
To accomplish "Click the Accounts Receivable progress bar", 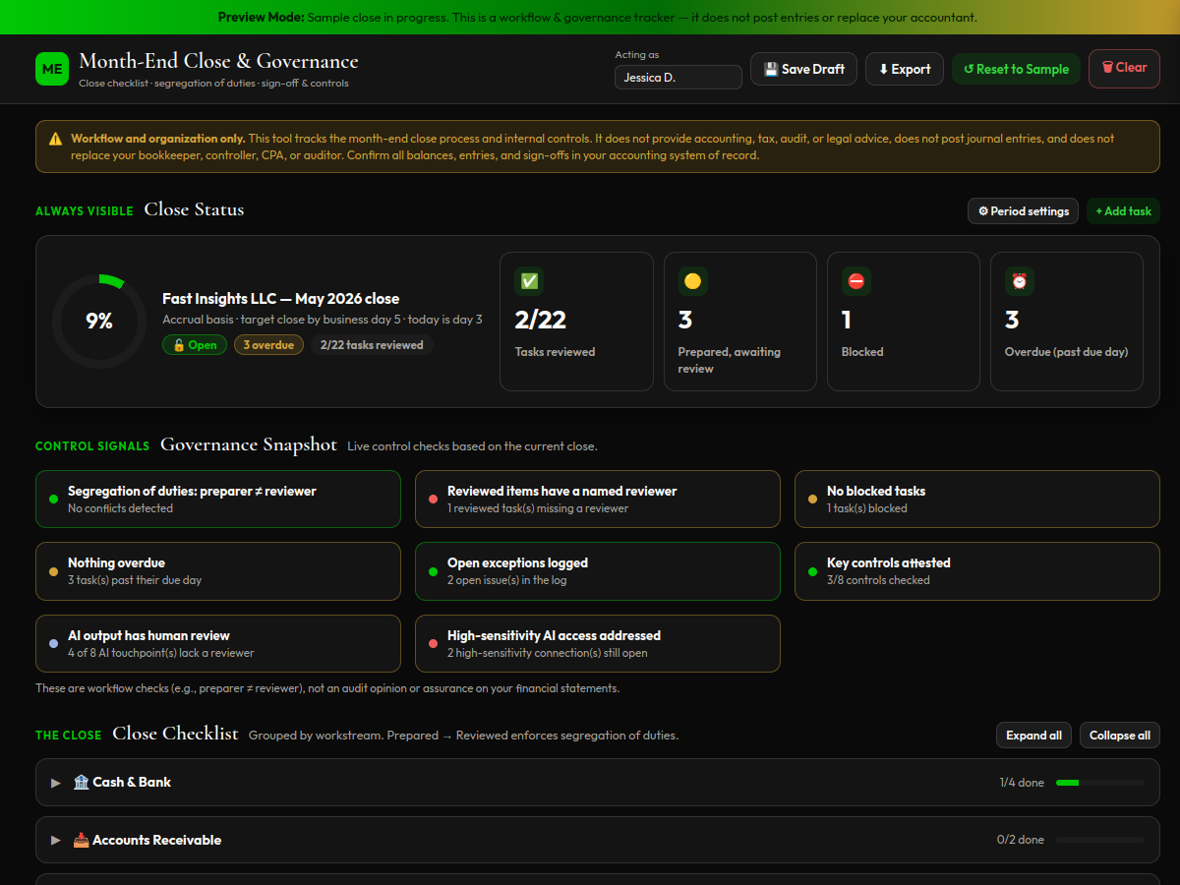I will pos(1099,841).
